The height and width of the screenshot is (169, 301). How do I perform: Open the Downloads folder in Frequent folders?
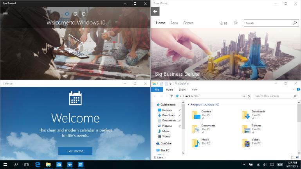click(x=253, y=115)
